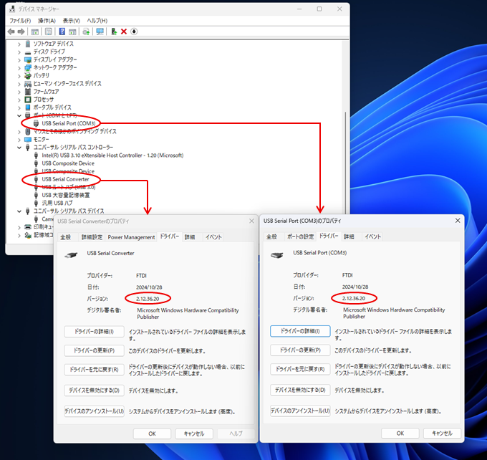Click the device icon in USB Serial Port properties

coord(276,255)
